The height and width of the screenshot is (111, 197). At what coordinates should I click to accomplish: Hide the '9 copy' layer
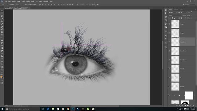[169, 33]
